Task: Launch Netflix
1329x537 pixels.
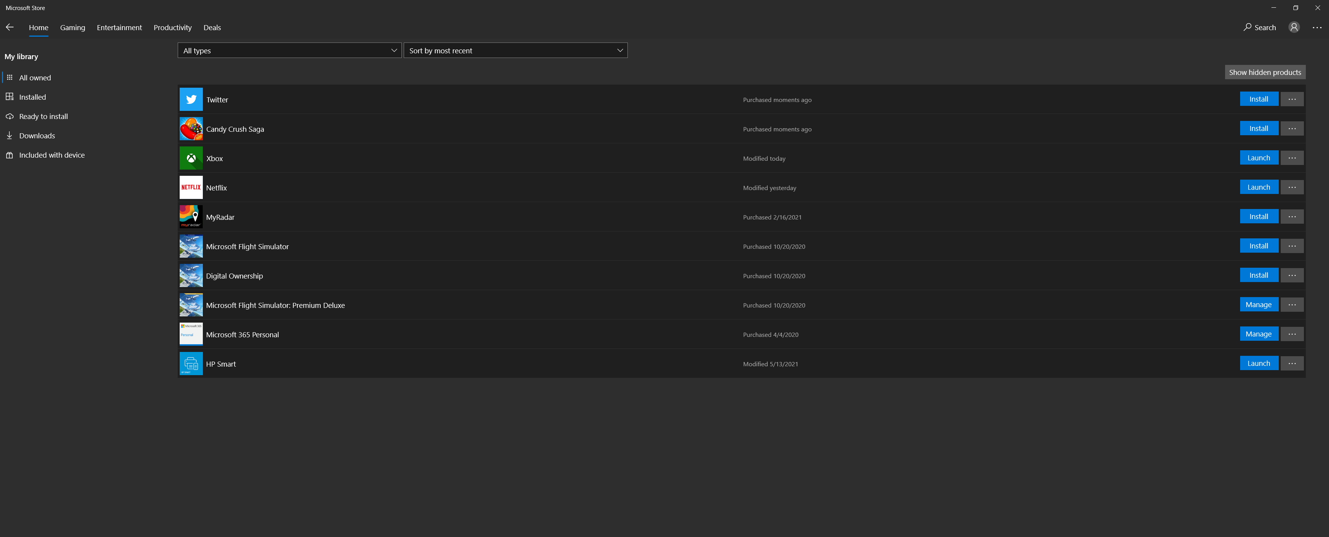Action: click(x=1259, y=187)
